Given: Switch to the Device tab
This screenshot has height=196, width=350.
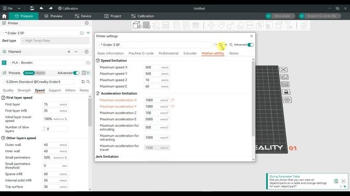Looking at the screenshot, I should [83, 16].
